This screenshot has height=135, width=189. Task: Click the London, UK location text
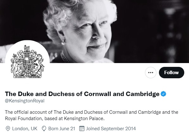(x=25, y=129)
